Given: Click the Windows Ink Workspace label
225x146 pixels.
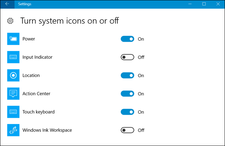Looking at the screenshot, I should tap(47, 130).
